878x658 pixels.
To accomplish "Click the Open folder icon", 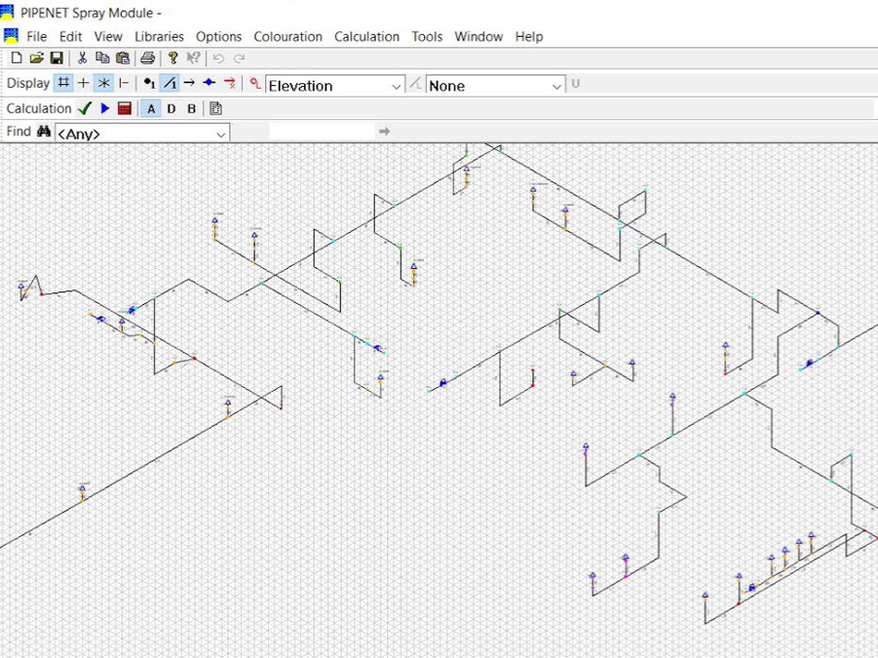I will click(x=37, y=59).
